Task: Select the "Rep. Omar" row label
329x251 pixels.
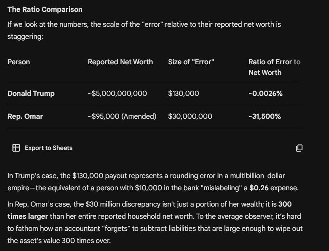Action: 25,116
